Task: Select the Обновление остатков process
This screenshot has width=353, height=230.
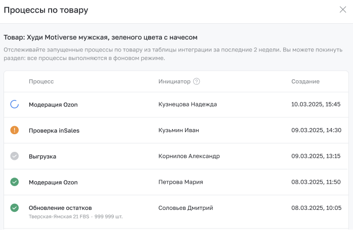Action: [60, 208]
